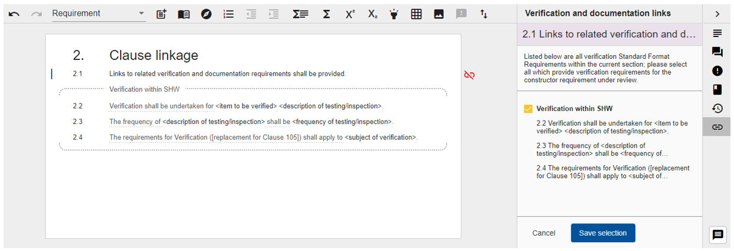This screenshot has width=734, height=251.
Task: Click the clause 2.1 requirement text
Action: [x=227, y=74]
